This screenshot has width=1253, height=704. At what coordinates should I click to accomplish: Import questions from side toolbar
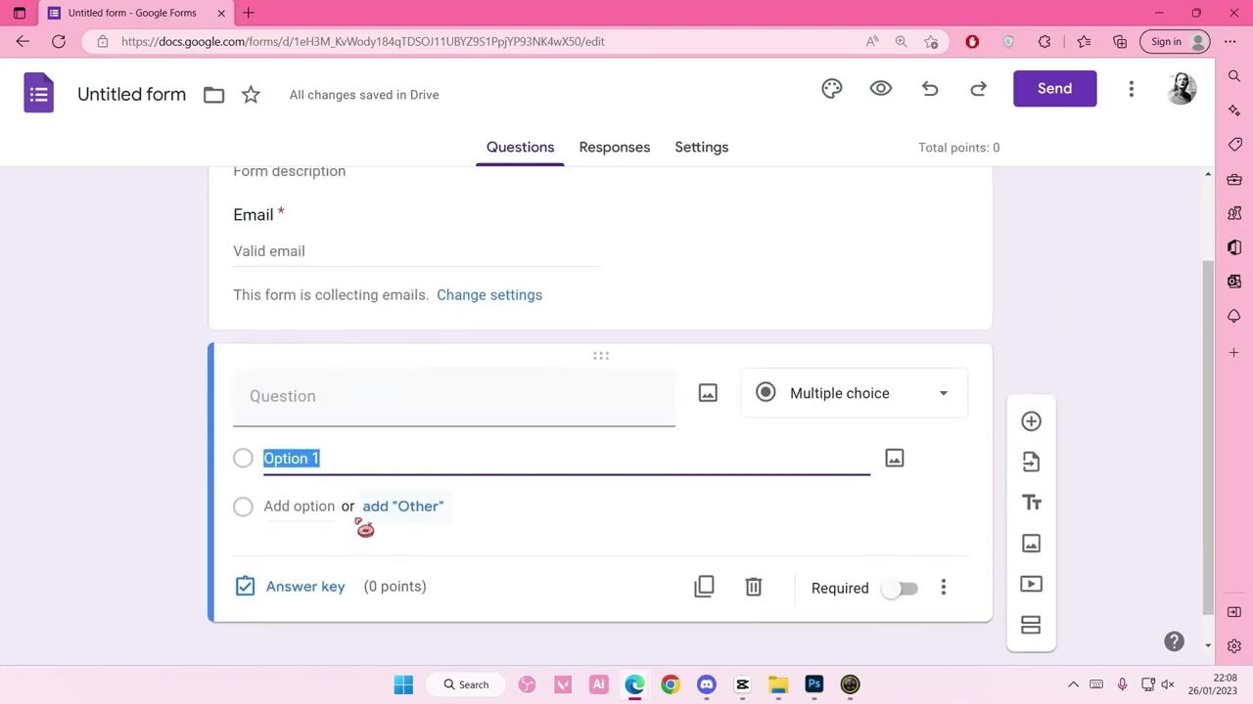(x=1031, y=462)
